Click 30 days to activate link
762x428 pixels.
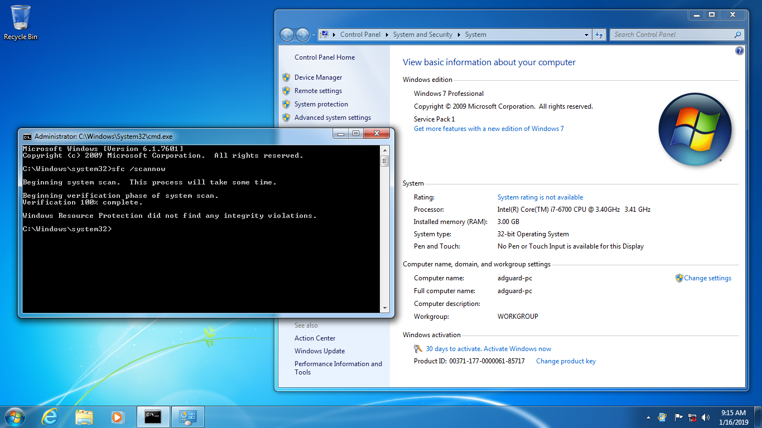488,349
